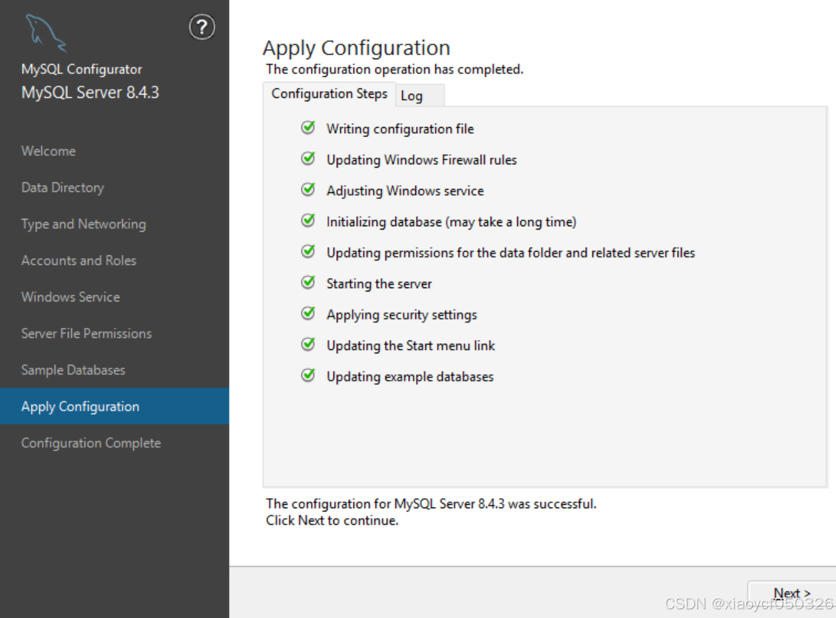
Task: Switch to the Log tab
Action: (419, 96)
